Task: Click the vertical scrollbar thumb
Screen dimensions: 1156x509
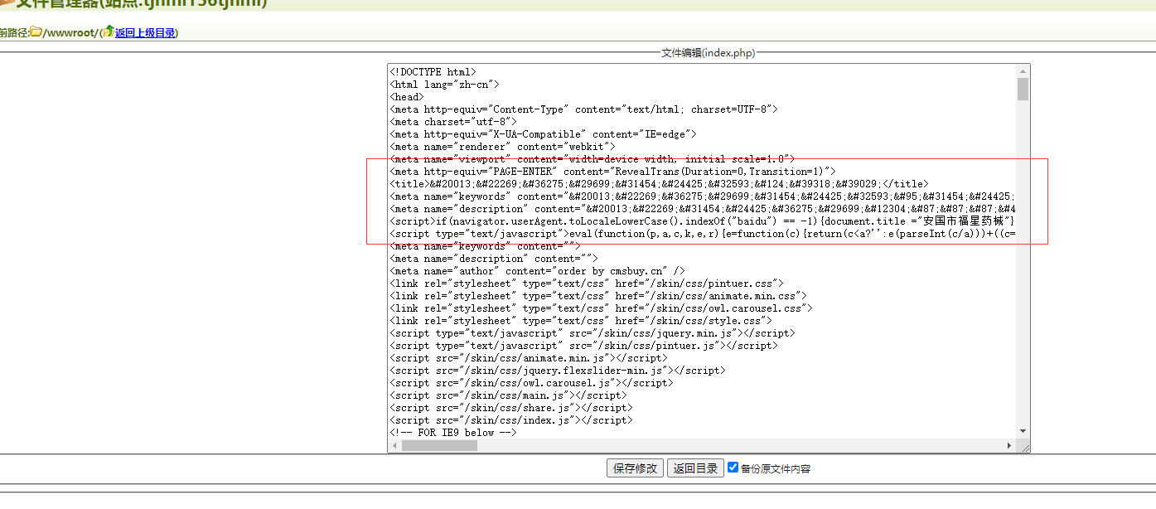Action: pyautogui.click(x=1023, y=89)
